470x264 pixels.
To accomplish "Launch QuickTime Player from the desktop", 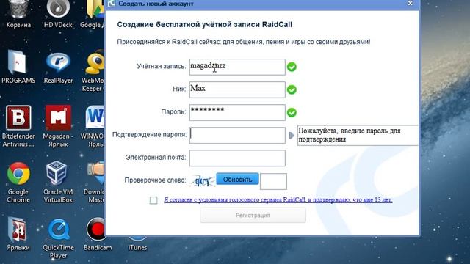I will click(x=58, y=238).
